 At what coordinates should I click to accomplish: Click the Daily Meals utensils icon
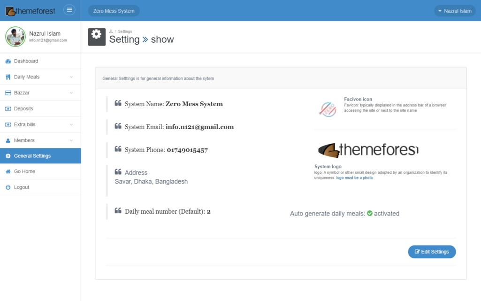coord(8,77)
